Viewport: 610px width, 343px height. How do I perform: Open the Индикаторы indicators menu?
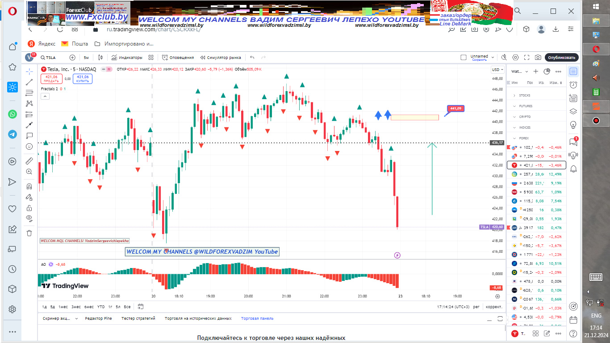click(x=127, y=58)
